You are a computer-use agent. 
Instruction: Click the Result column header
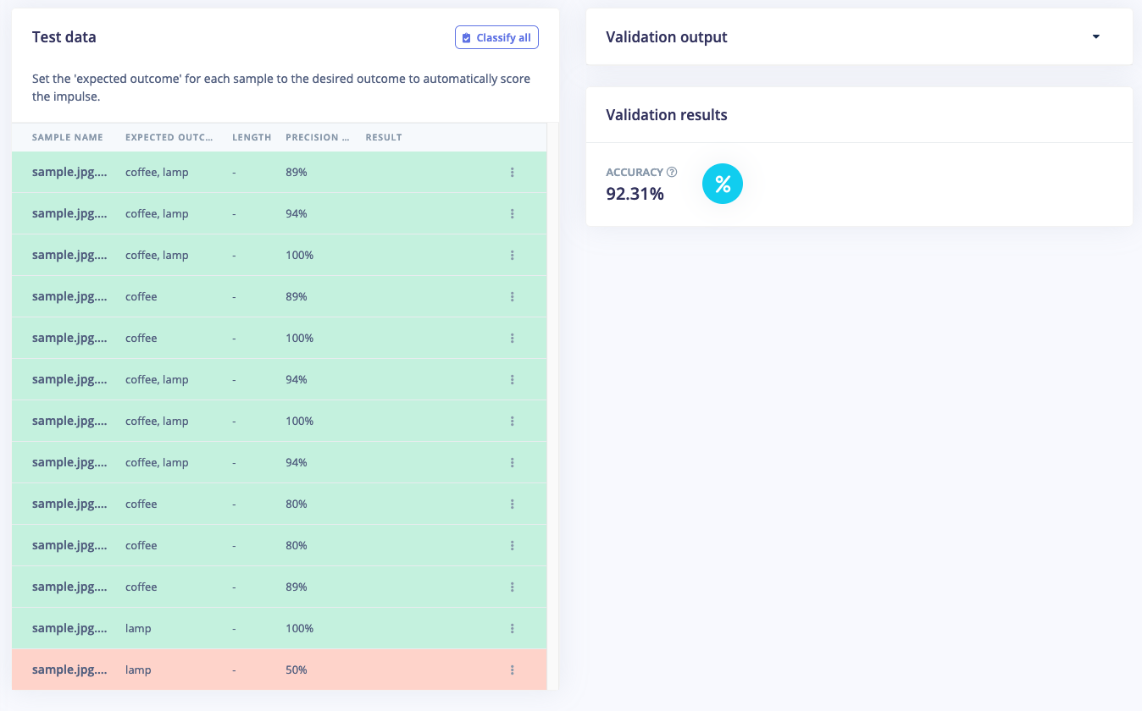384,137
